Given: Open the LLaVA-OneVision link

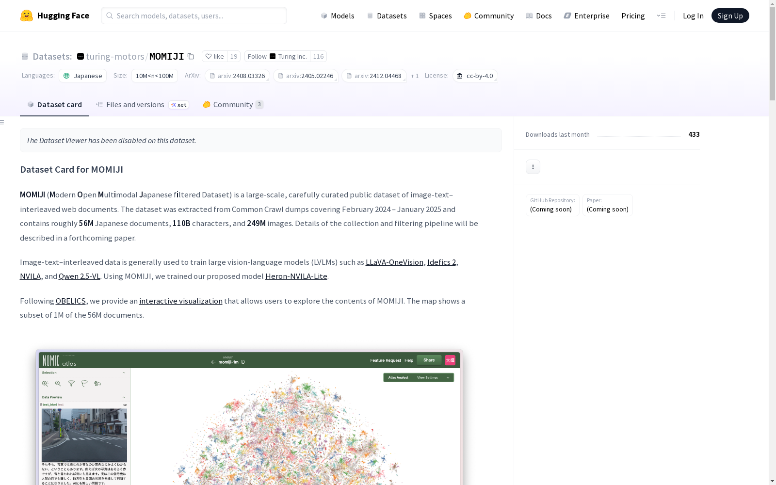Looking at the screenshot, I should [x=394, y=262].
